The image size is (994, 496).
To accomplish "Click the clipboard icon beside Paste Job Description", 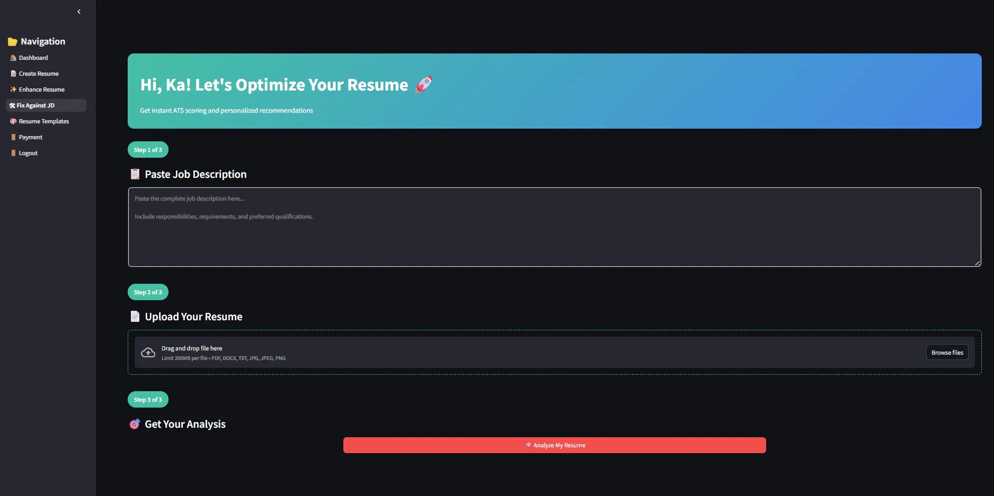I will (x=135, y=174).
